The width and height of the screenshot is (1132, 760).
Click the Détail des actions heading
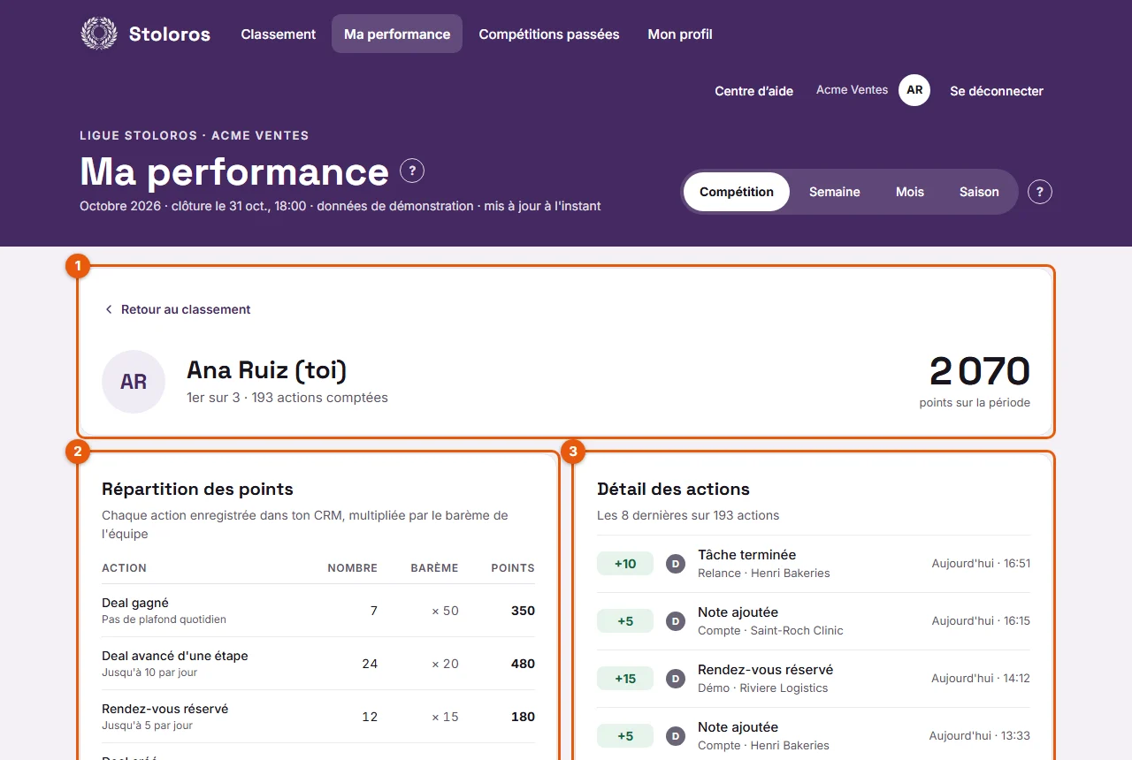(x=674, y=489)
